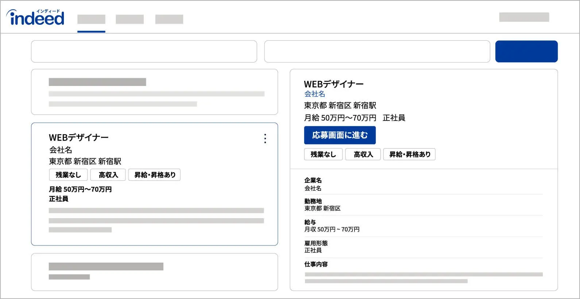The image size is (580, 299).
Task: Open the three-dot menu on WEBデザイナー card
Action: coord(265,138)
